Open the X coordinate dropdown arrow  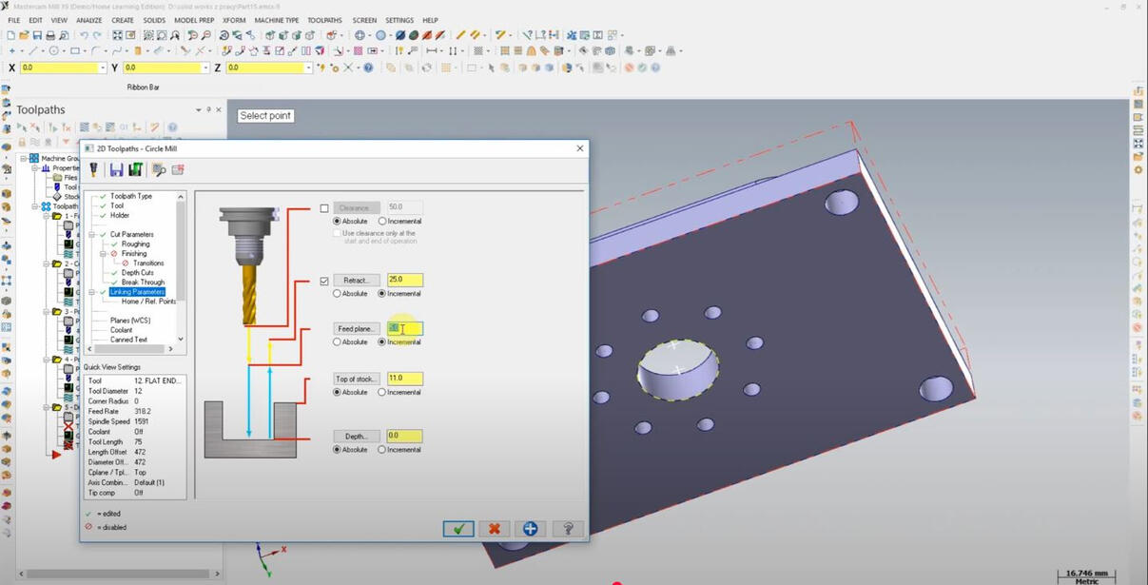tap(103, 68)
